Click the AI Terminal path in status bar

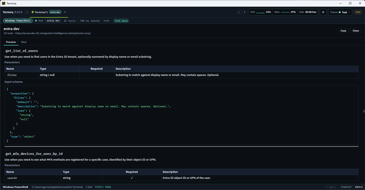57,187
